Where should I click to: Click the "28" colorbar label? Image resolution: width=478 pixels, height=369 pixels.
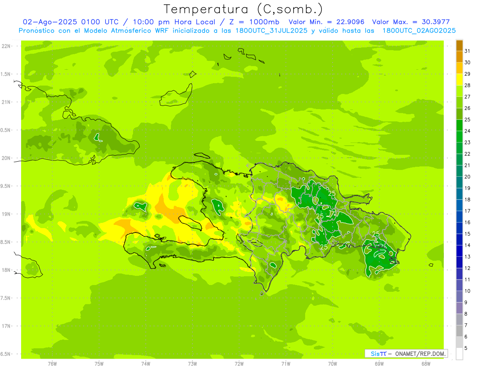tap(468, 85)
